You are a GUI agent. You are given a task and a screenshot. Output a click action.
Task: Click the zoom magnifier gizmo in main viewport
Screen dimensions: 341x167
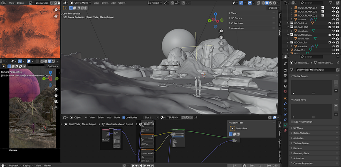point(221,31)
